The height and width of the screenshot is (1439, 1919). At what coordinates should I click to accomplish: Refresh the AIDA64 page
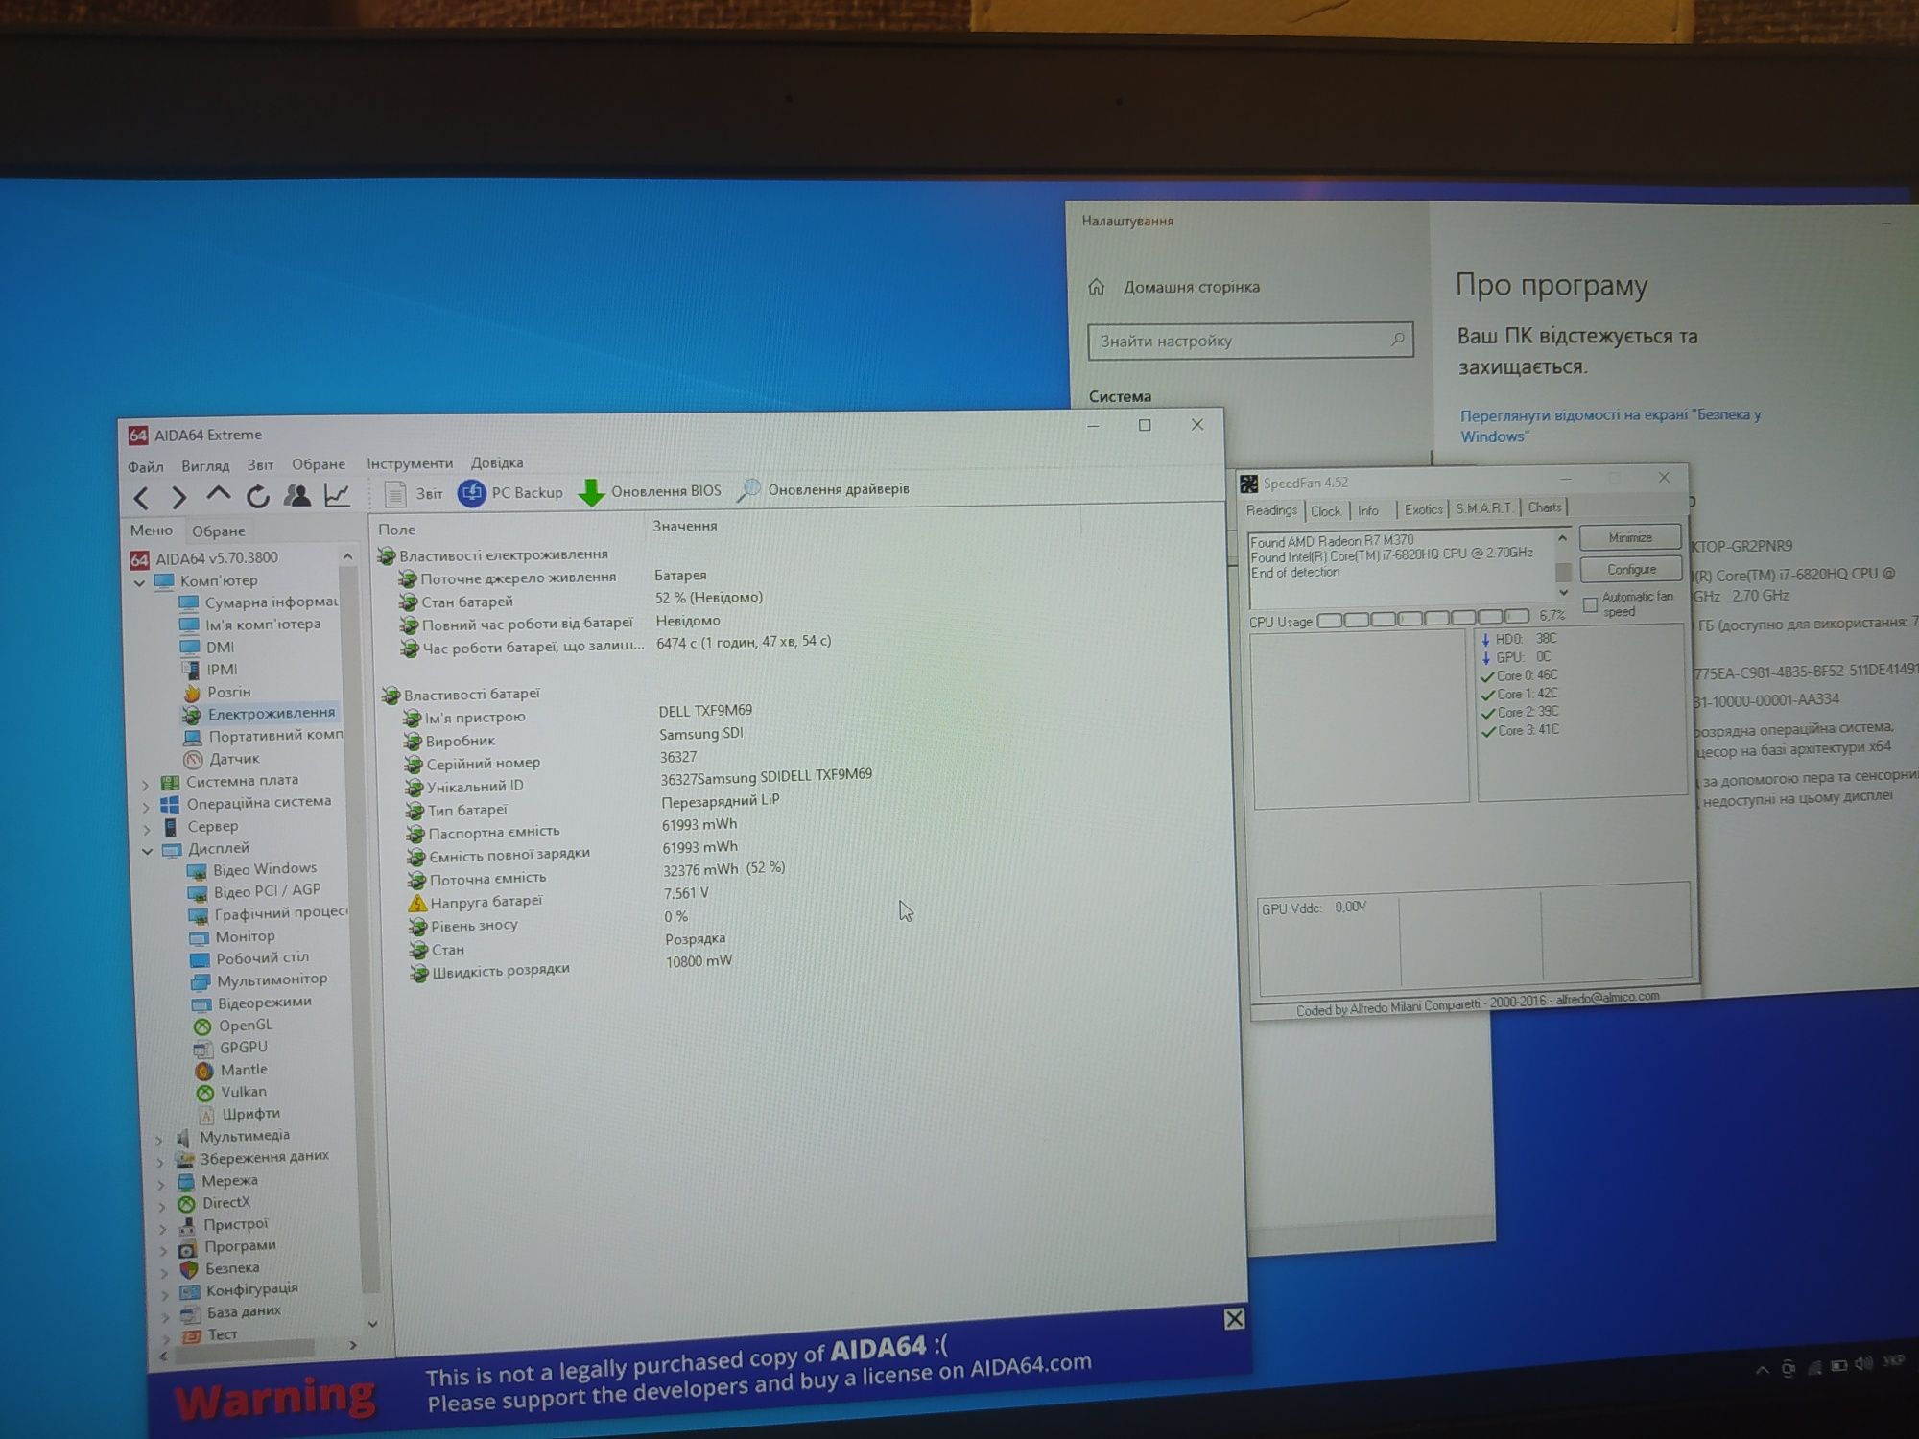(257, 496)
